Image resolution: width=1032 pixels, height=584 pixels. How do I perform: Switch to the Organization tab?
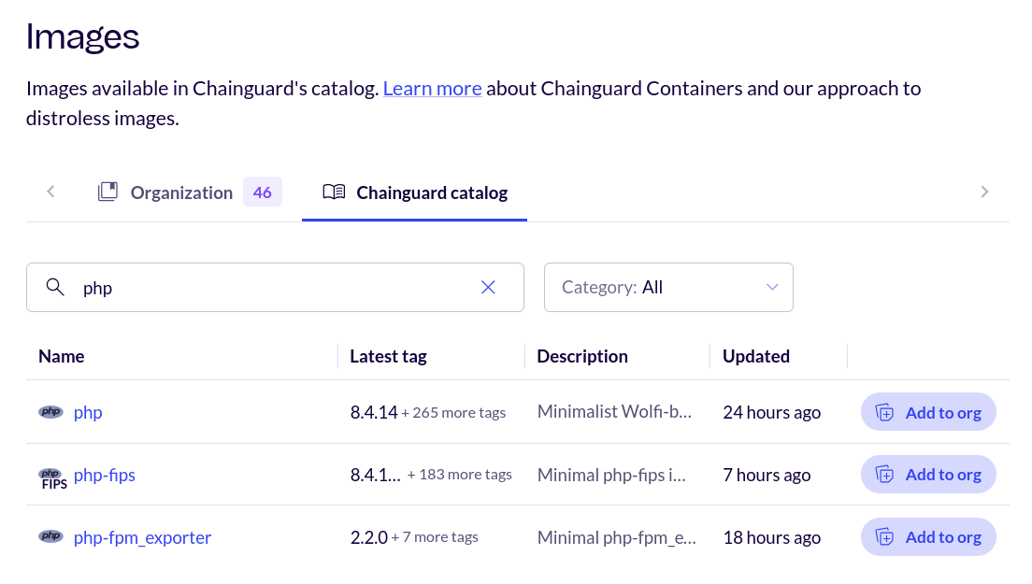[x=181, y=192]
